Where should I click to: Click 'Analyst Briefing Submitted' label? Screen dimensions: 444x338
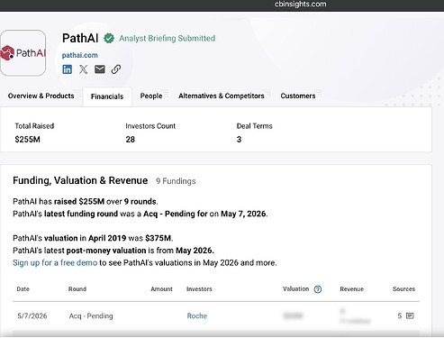pos(168,39)
